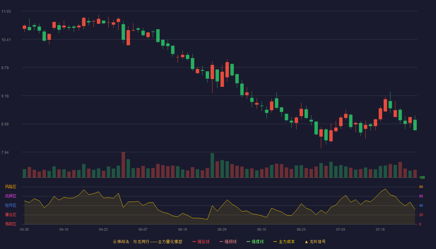Click the 20 indicator scale label

coord(421,215)
